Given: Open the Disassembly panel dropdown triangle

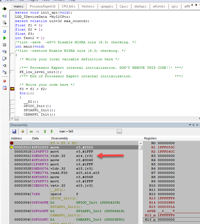Looking at the screenshot, I should coord(190,125).
